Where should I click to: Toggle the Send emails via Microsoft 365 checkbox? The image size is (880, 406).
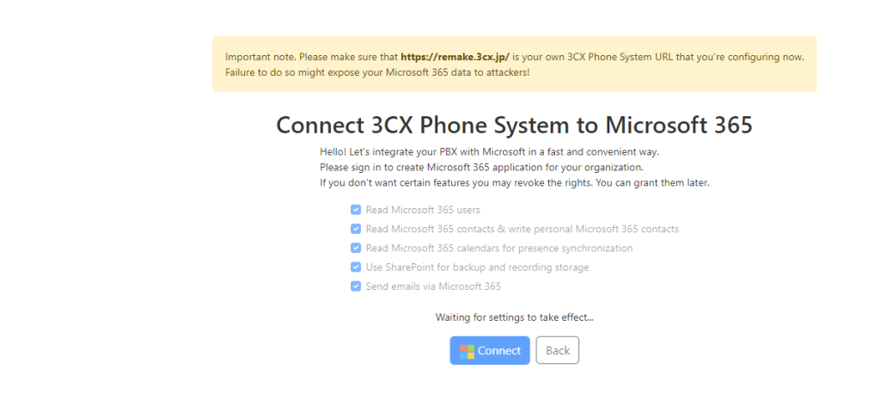click(x=356, y=286)
